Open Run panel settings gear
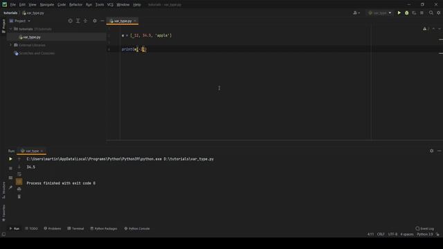Screen dimensions: 443x249 [431, 151]
